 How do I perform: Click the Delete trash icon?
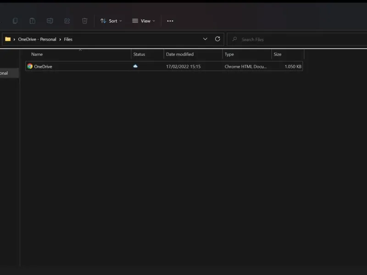click(85, 21)
